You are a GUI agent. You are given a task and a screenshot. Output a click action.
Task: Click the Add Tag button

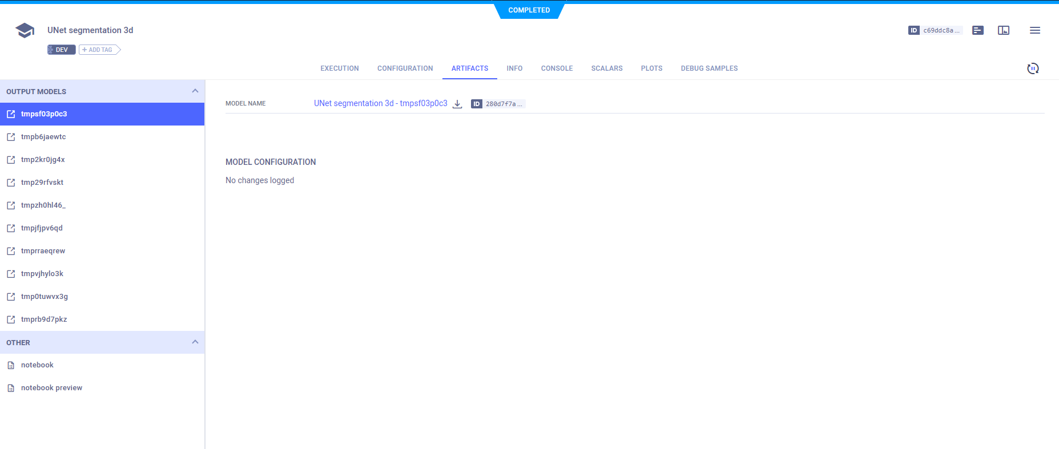point(100,50)
